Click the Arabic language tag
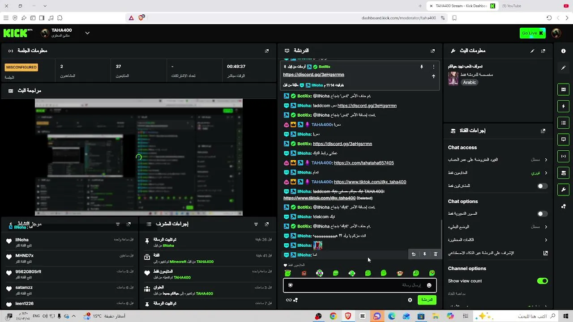 coord(469,82)
